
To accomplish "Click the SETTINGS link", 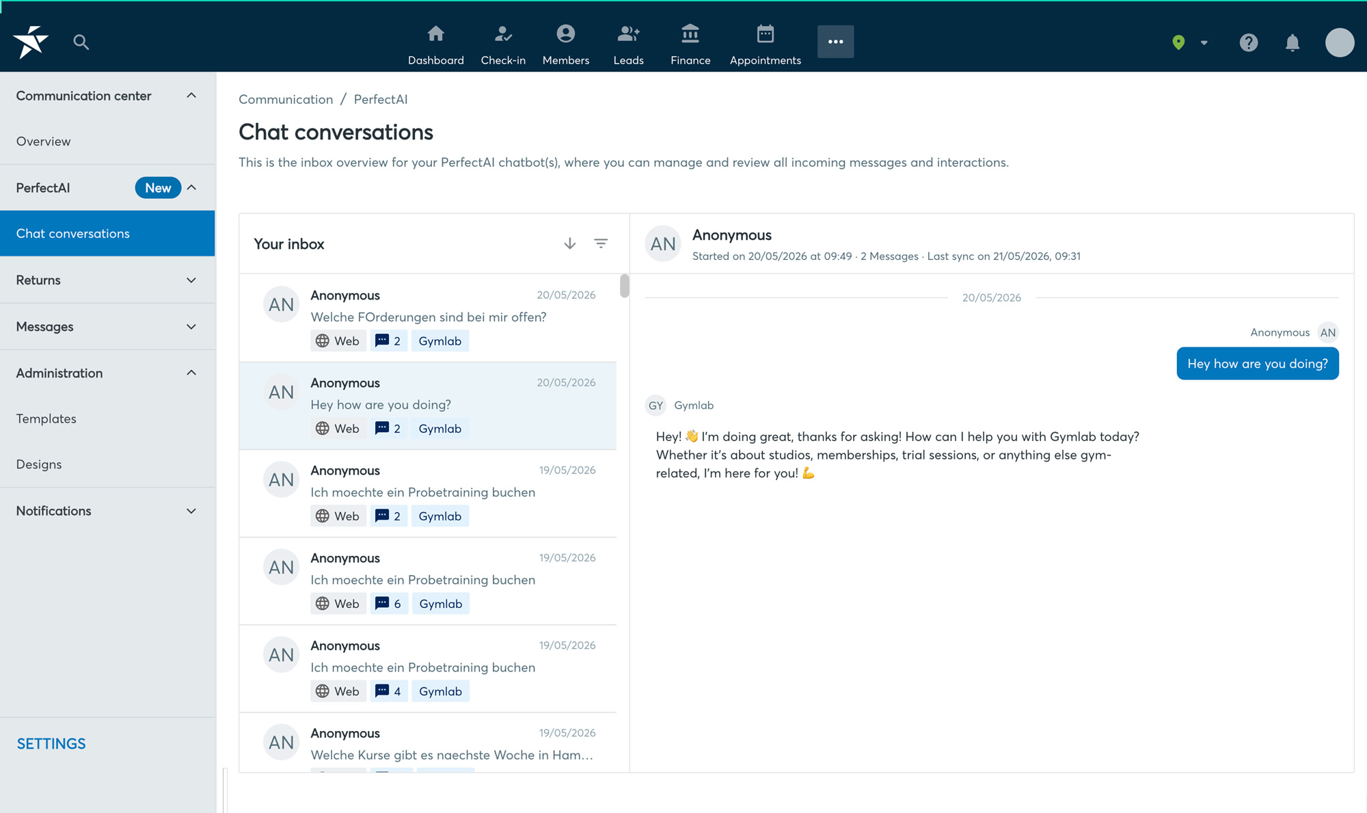I will (51, 743).
